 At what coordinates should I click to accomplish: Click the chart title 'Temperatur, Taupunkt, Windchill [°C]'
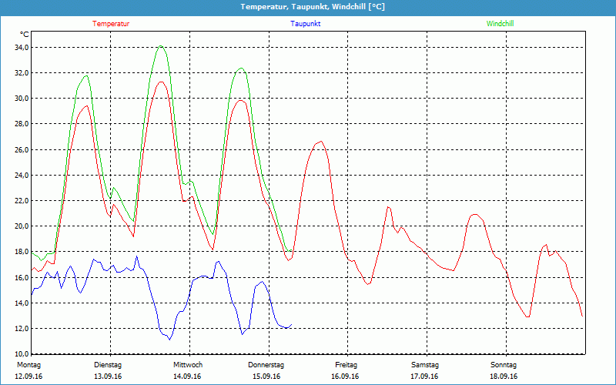pos(313,7)
